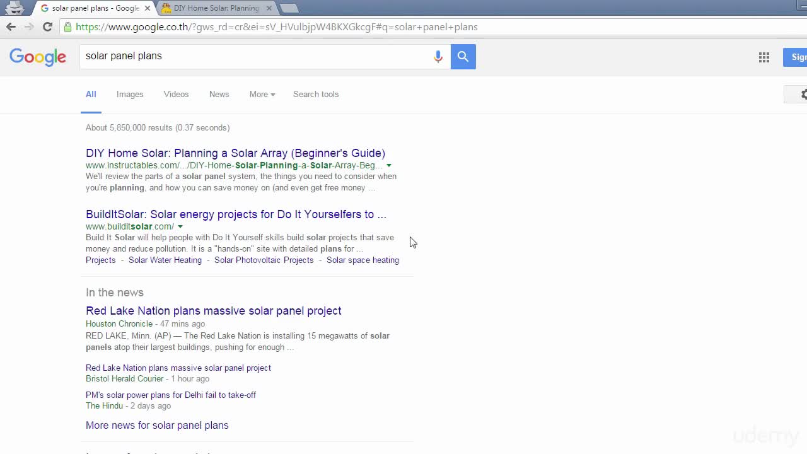
Task: Click the voice search microphone icon
Action: click(438, 57)
